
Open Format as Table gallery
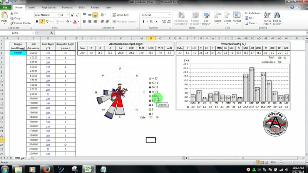pyautogui.click(x=195, y=18)
